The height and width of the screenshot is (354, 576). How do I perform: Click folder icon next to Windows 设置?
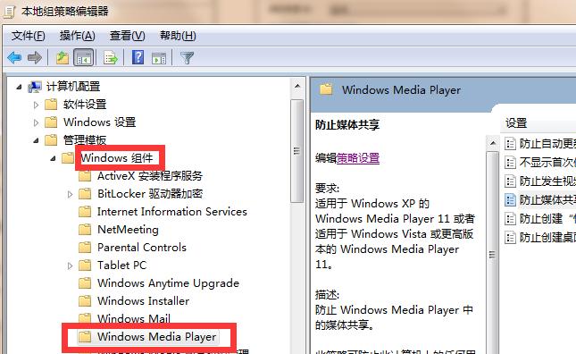[x=51, y=122]
